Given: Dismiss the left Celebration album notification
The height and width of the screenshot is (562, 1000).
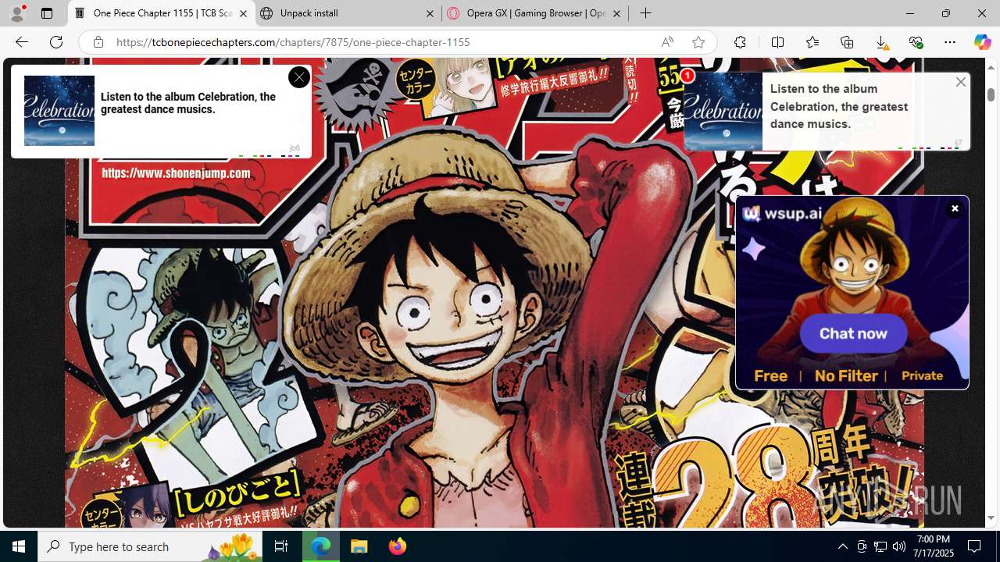Looking at the screenshot, I should [x=299, y=77].
